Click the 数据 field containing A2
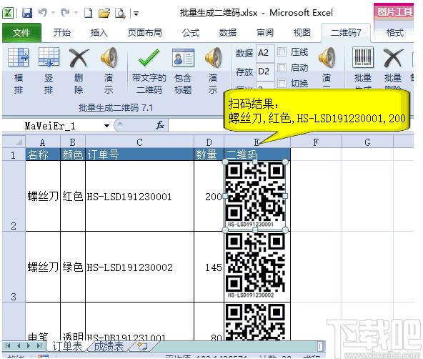 click(x=265, y=53)
